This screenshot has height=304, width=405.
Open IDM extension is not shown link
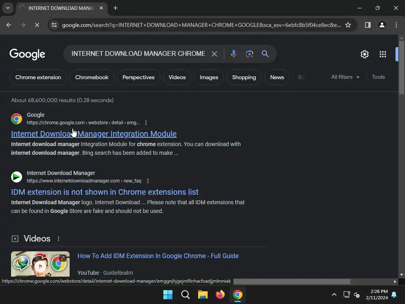pyautogui.click(x=104, y=192)
